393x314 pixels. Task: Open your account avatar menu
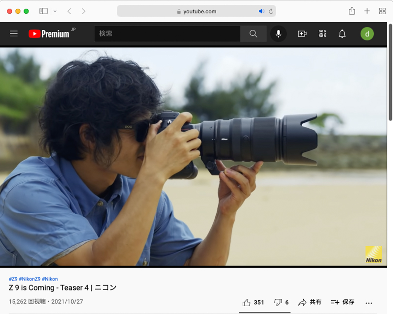(367, 33)
